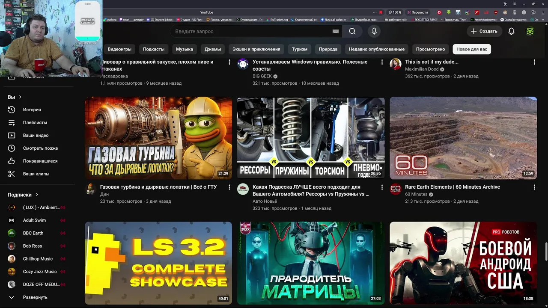The height and width of the screenshot is (308, 548).
Task: Open options menu for Устанавливаем Windows video
Action: click(382, 62)
